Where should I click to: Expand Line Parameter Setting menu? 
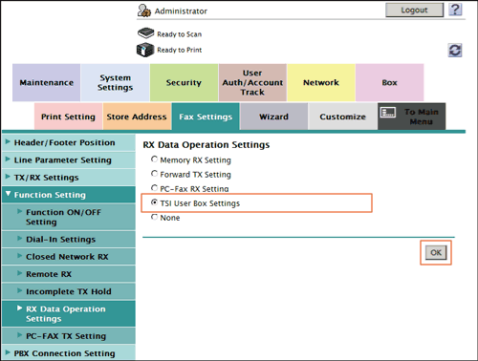tap(69, 160)
